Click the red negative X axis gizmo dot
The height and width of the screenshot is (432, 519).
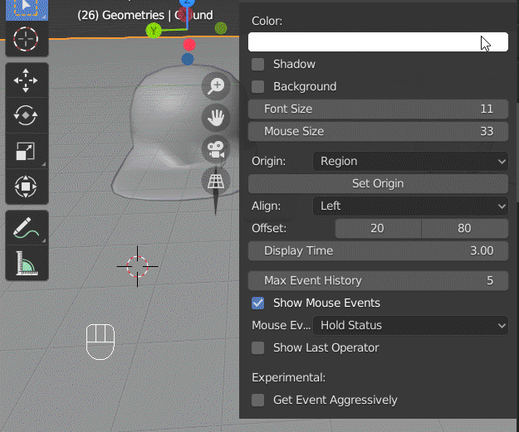189,45
